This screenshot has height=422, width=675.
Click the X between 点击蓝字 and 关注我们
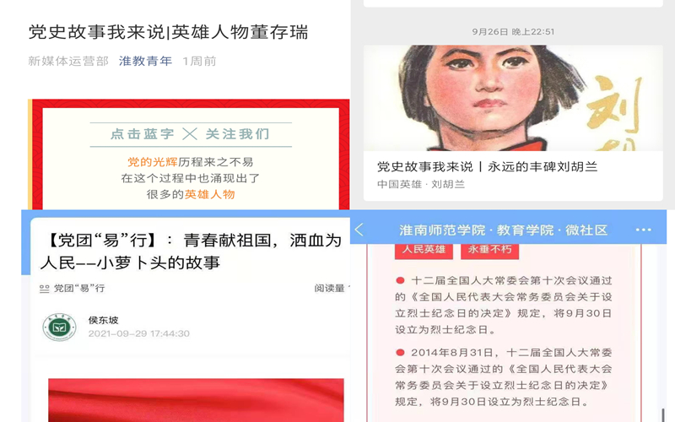coord(190,134)
